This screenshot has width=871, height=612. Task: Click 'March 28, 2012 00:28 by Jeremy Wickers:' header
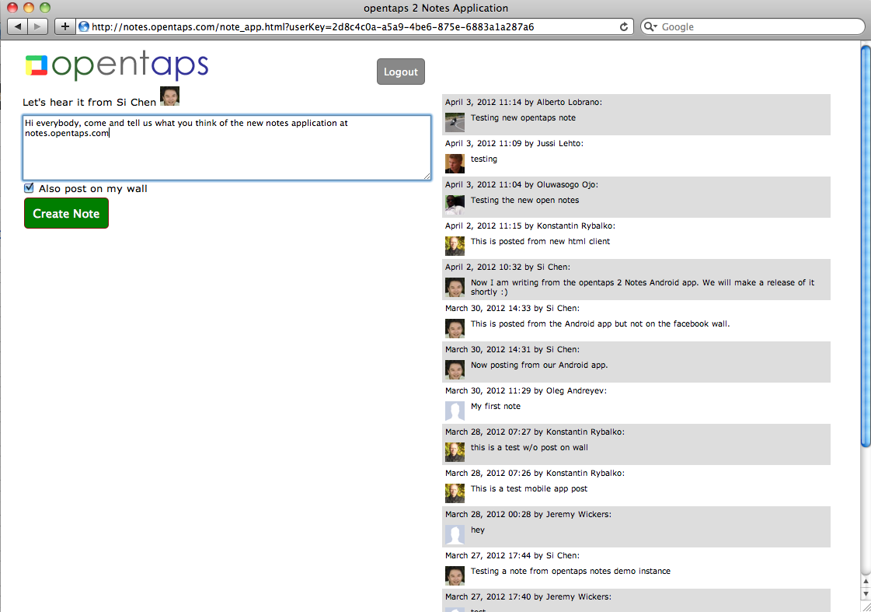coord(528,514)
